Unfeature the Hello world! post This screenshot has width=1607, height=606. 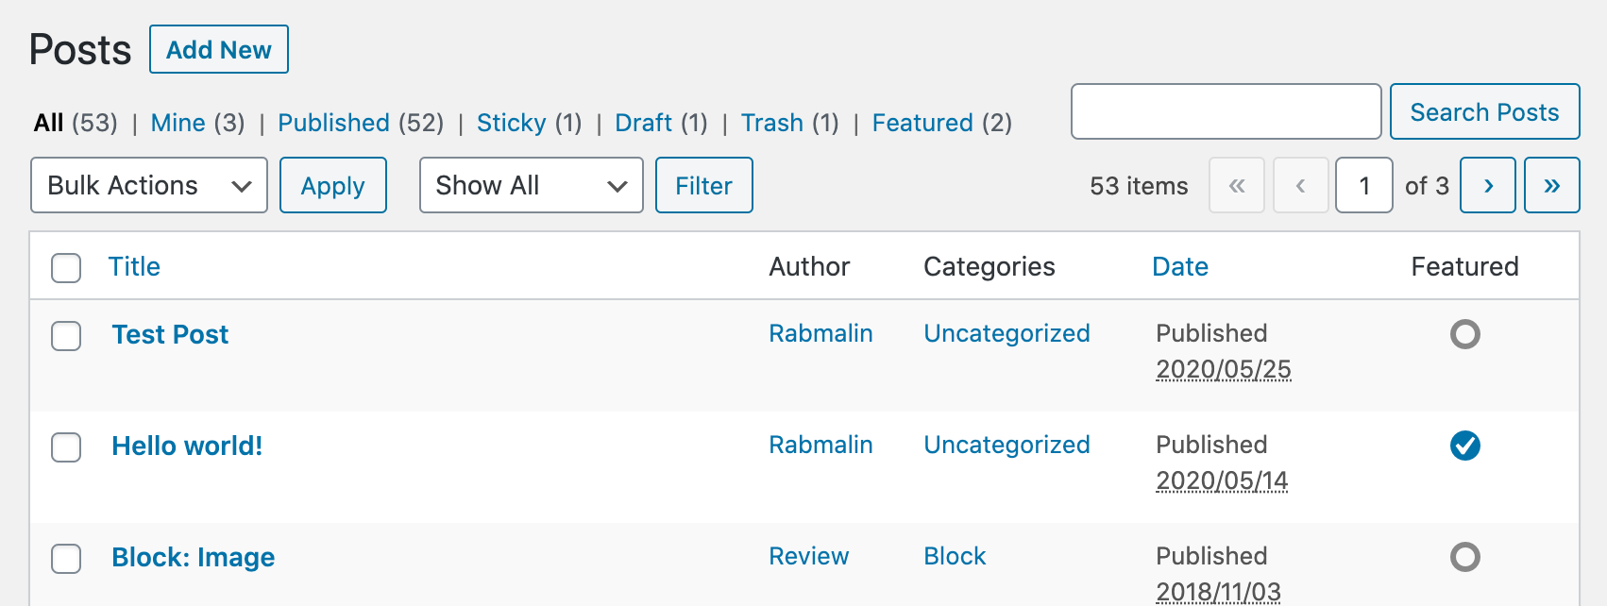(1464, 446)
